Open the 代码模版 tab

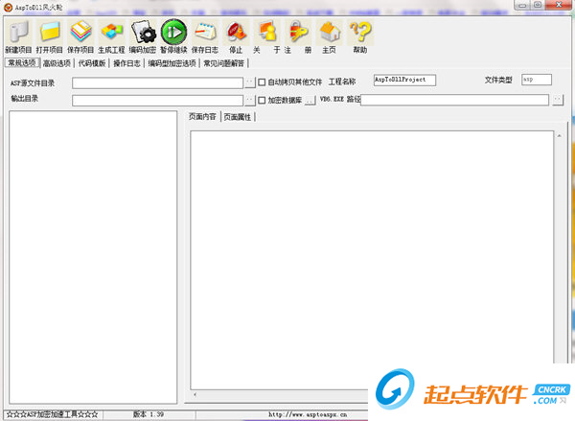tap(92, 63)
